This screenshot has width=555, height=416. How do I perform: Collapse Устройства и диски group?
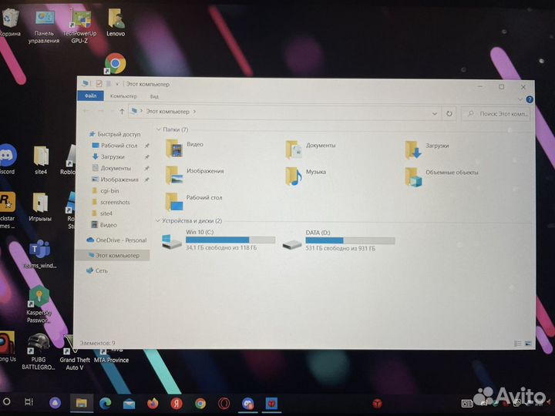[x=158, y=221]
